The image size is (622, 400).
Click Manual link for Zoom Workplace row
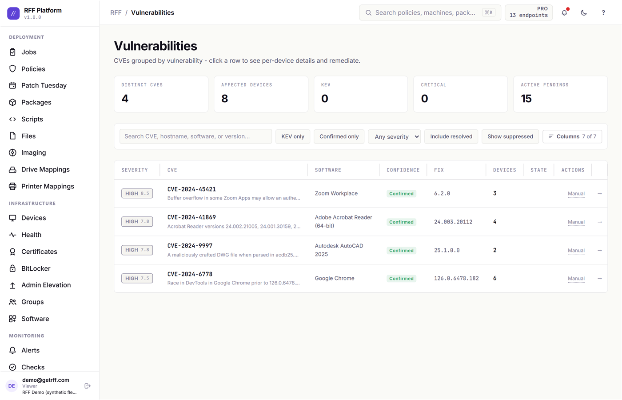pos(576,193)
